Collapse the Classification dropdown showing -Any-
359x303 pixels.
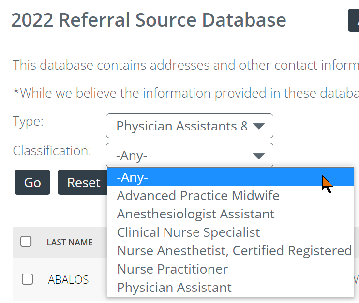pos(189,156)
